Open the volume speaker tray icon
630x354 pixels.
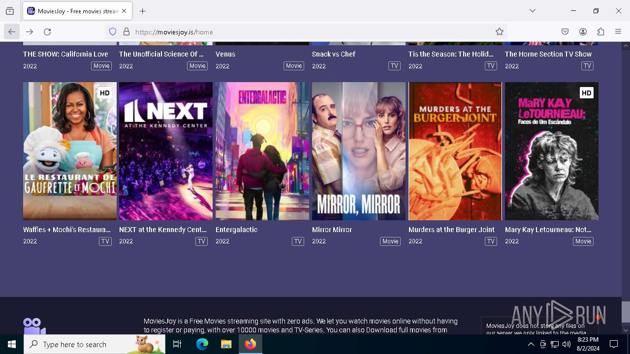pos(567,345)
